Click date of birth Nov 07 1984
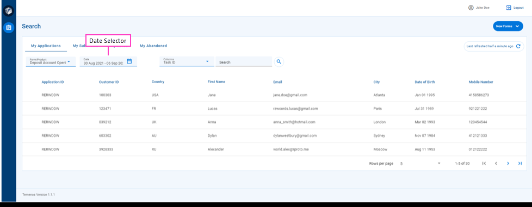The width and height of the screenshot is (532, 207). pyautogui.click(x=425, y=135)
